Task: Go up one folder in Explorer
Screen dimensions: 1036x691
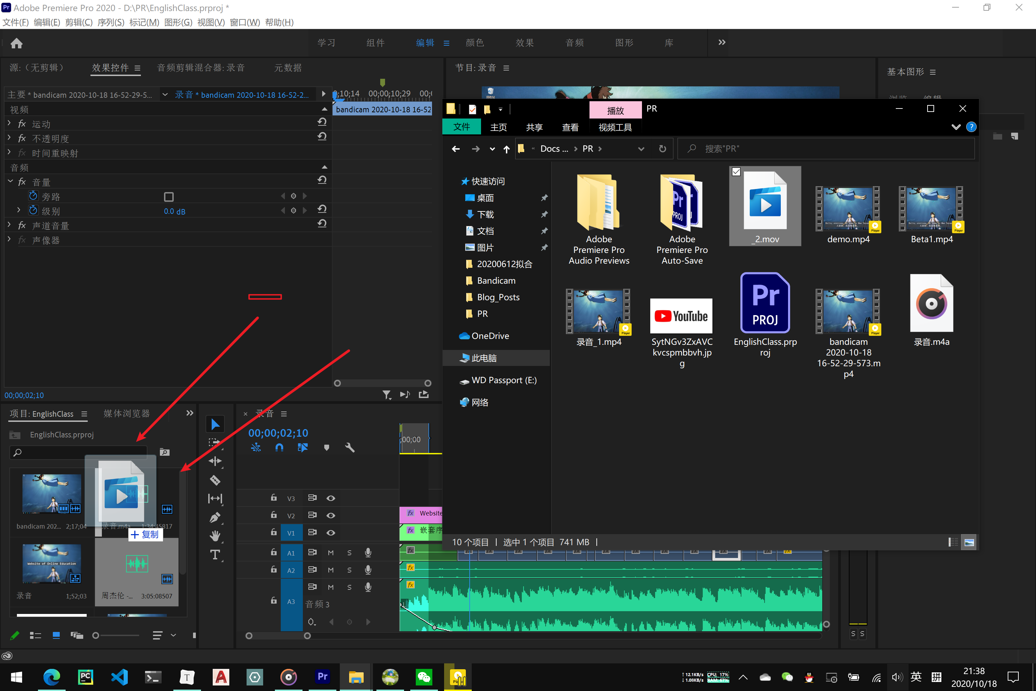Action: (507, 149)
